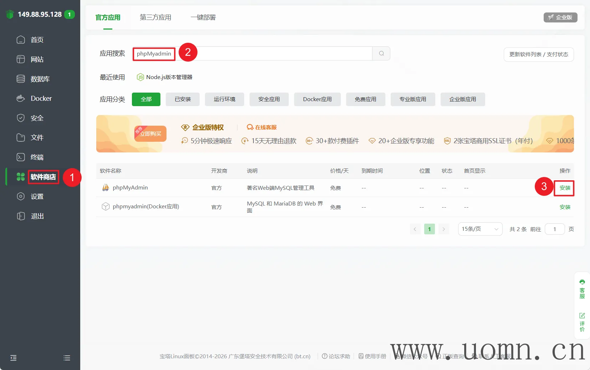Screen dimensions: 590x370
Task: Click the database icon in sidebar
Action: [x=21, y=79]
